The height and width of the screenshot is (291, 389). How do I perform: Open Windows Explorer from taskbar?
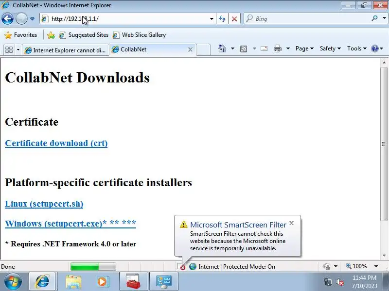click(x=73, y=282)
